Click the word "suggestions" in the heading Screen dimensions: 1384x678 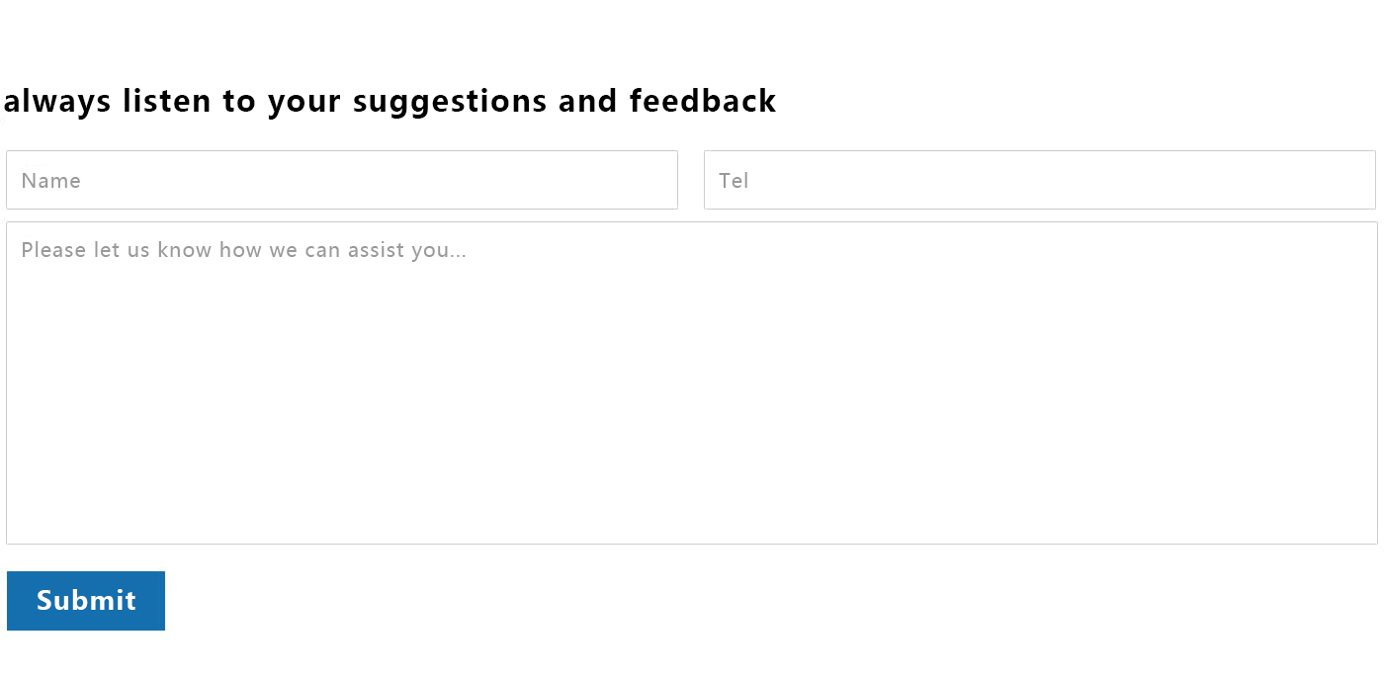450,101
